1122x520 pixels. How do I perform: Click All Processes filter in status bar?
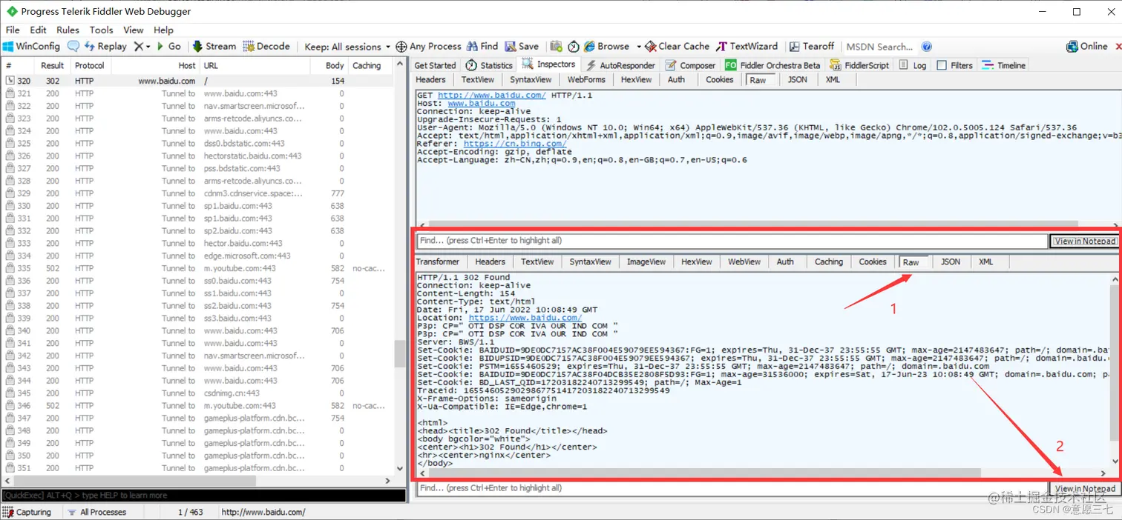96,512
